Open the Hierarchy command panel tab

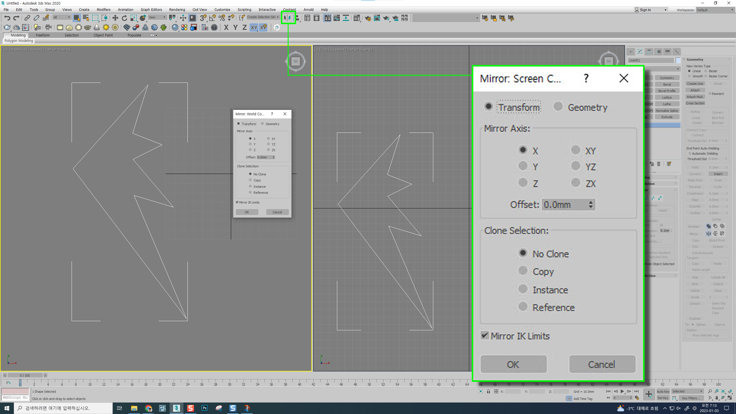point(649,52)
